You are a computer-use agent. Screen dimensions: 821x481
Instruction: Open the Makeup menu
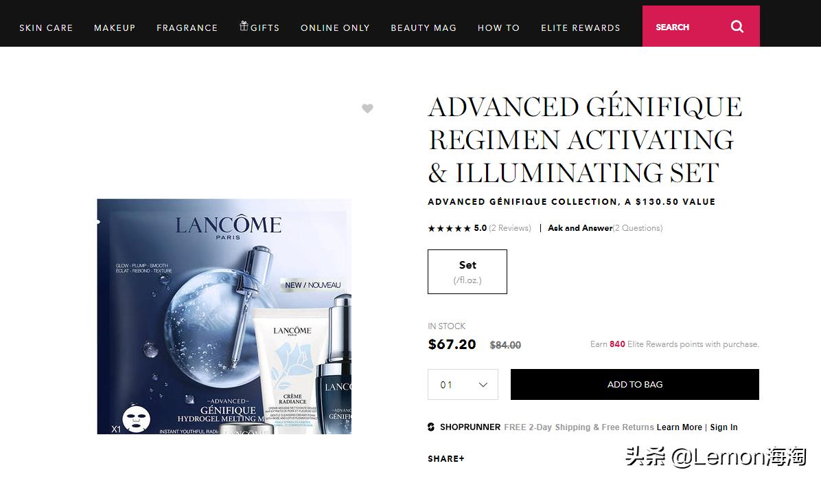click(x=115, y=27)
